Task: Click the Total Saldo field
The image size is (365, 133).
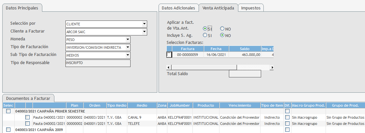Action: click(245, 74)
